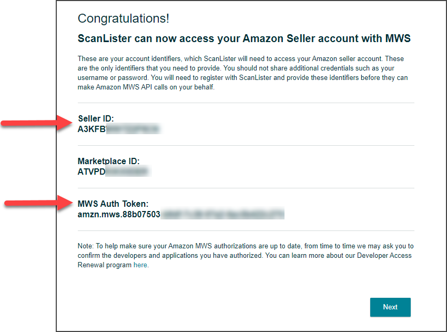Screen dimensions: 447x332
Task: Open the Developer Access Renewal "here" link
Action: tap(140, 265)
